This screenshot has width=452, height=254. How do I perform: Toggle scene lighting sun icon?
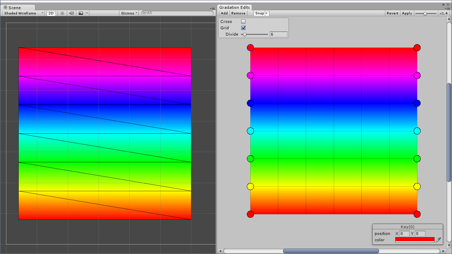coord(62,13)
